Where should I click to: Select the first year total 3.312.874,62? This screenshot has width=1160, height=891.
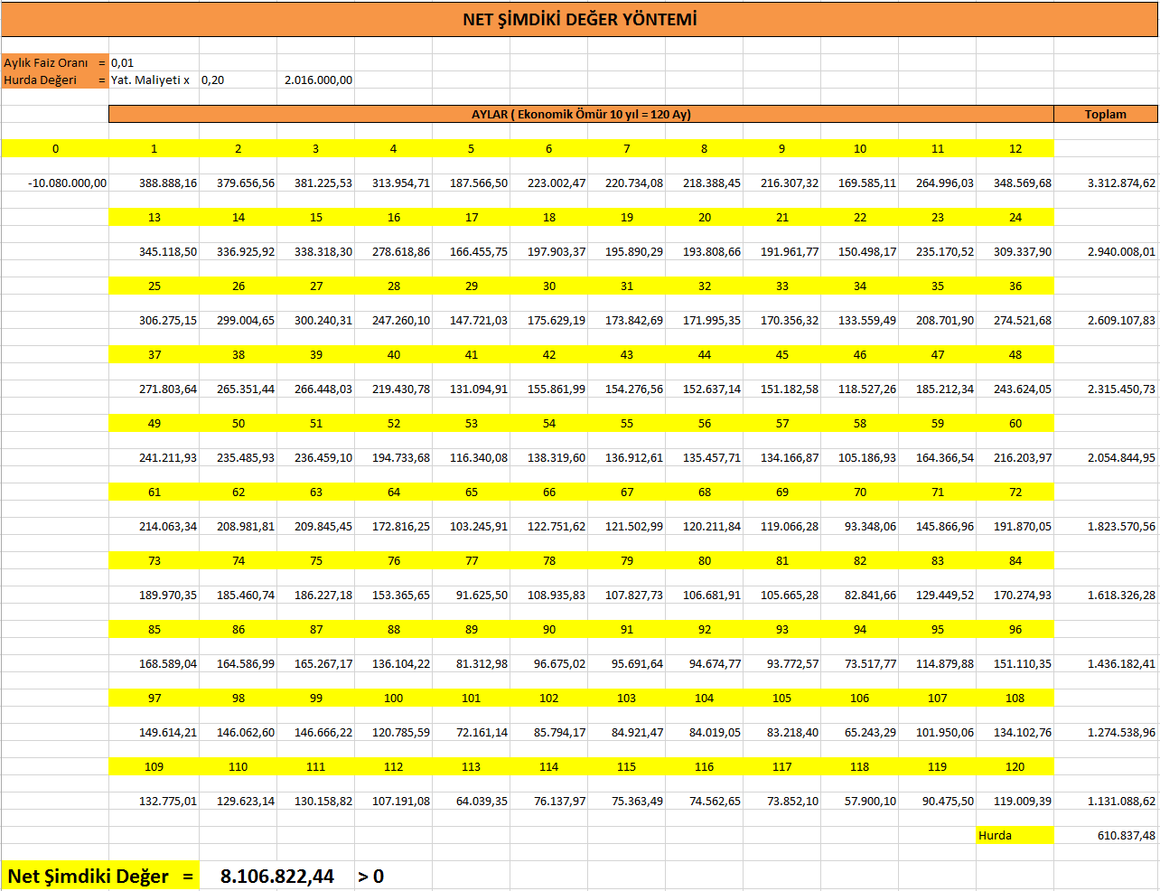(x=1121, y=183)
